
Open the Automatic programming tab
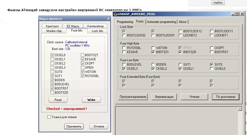[161, 22]
